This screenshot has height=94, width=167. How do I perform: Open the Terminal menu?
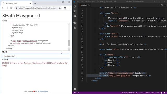click(x=109, y=2)
